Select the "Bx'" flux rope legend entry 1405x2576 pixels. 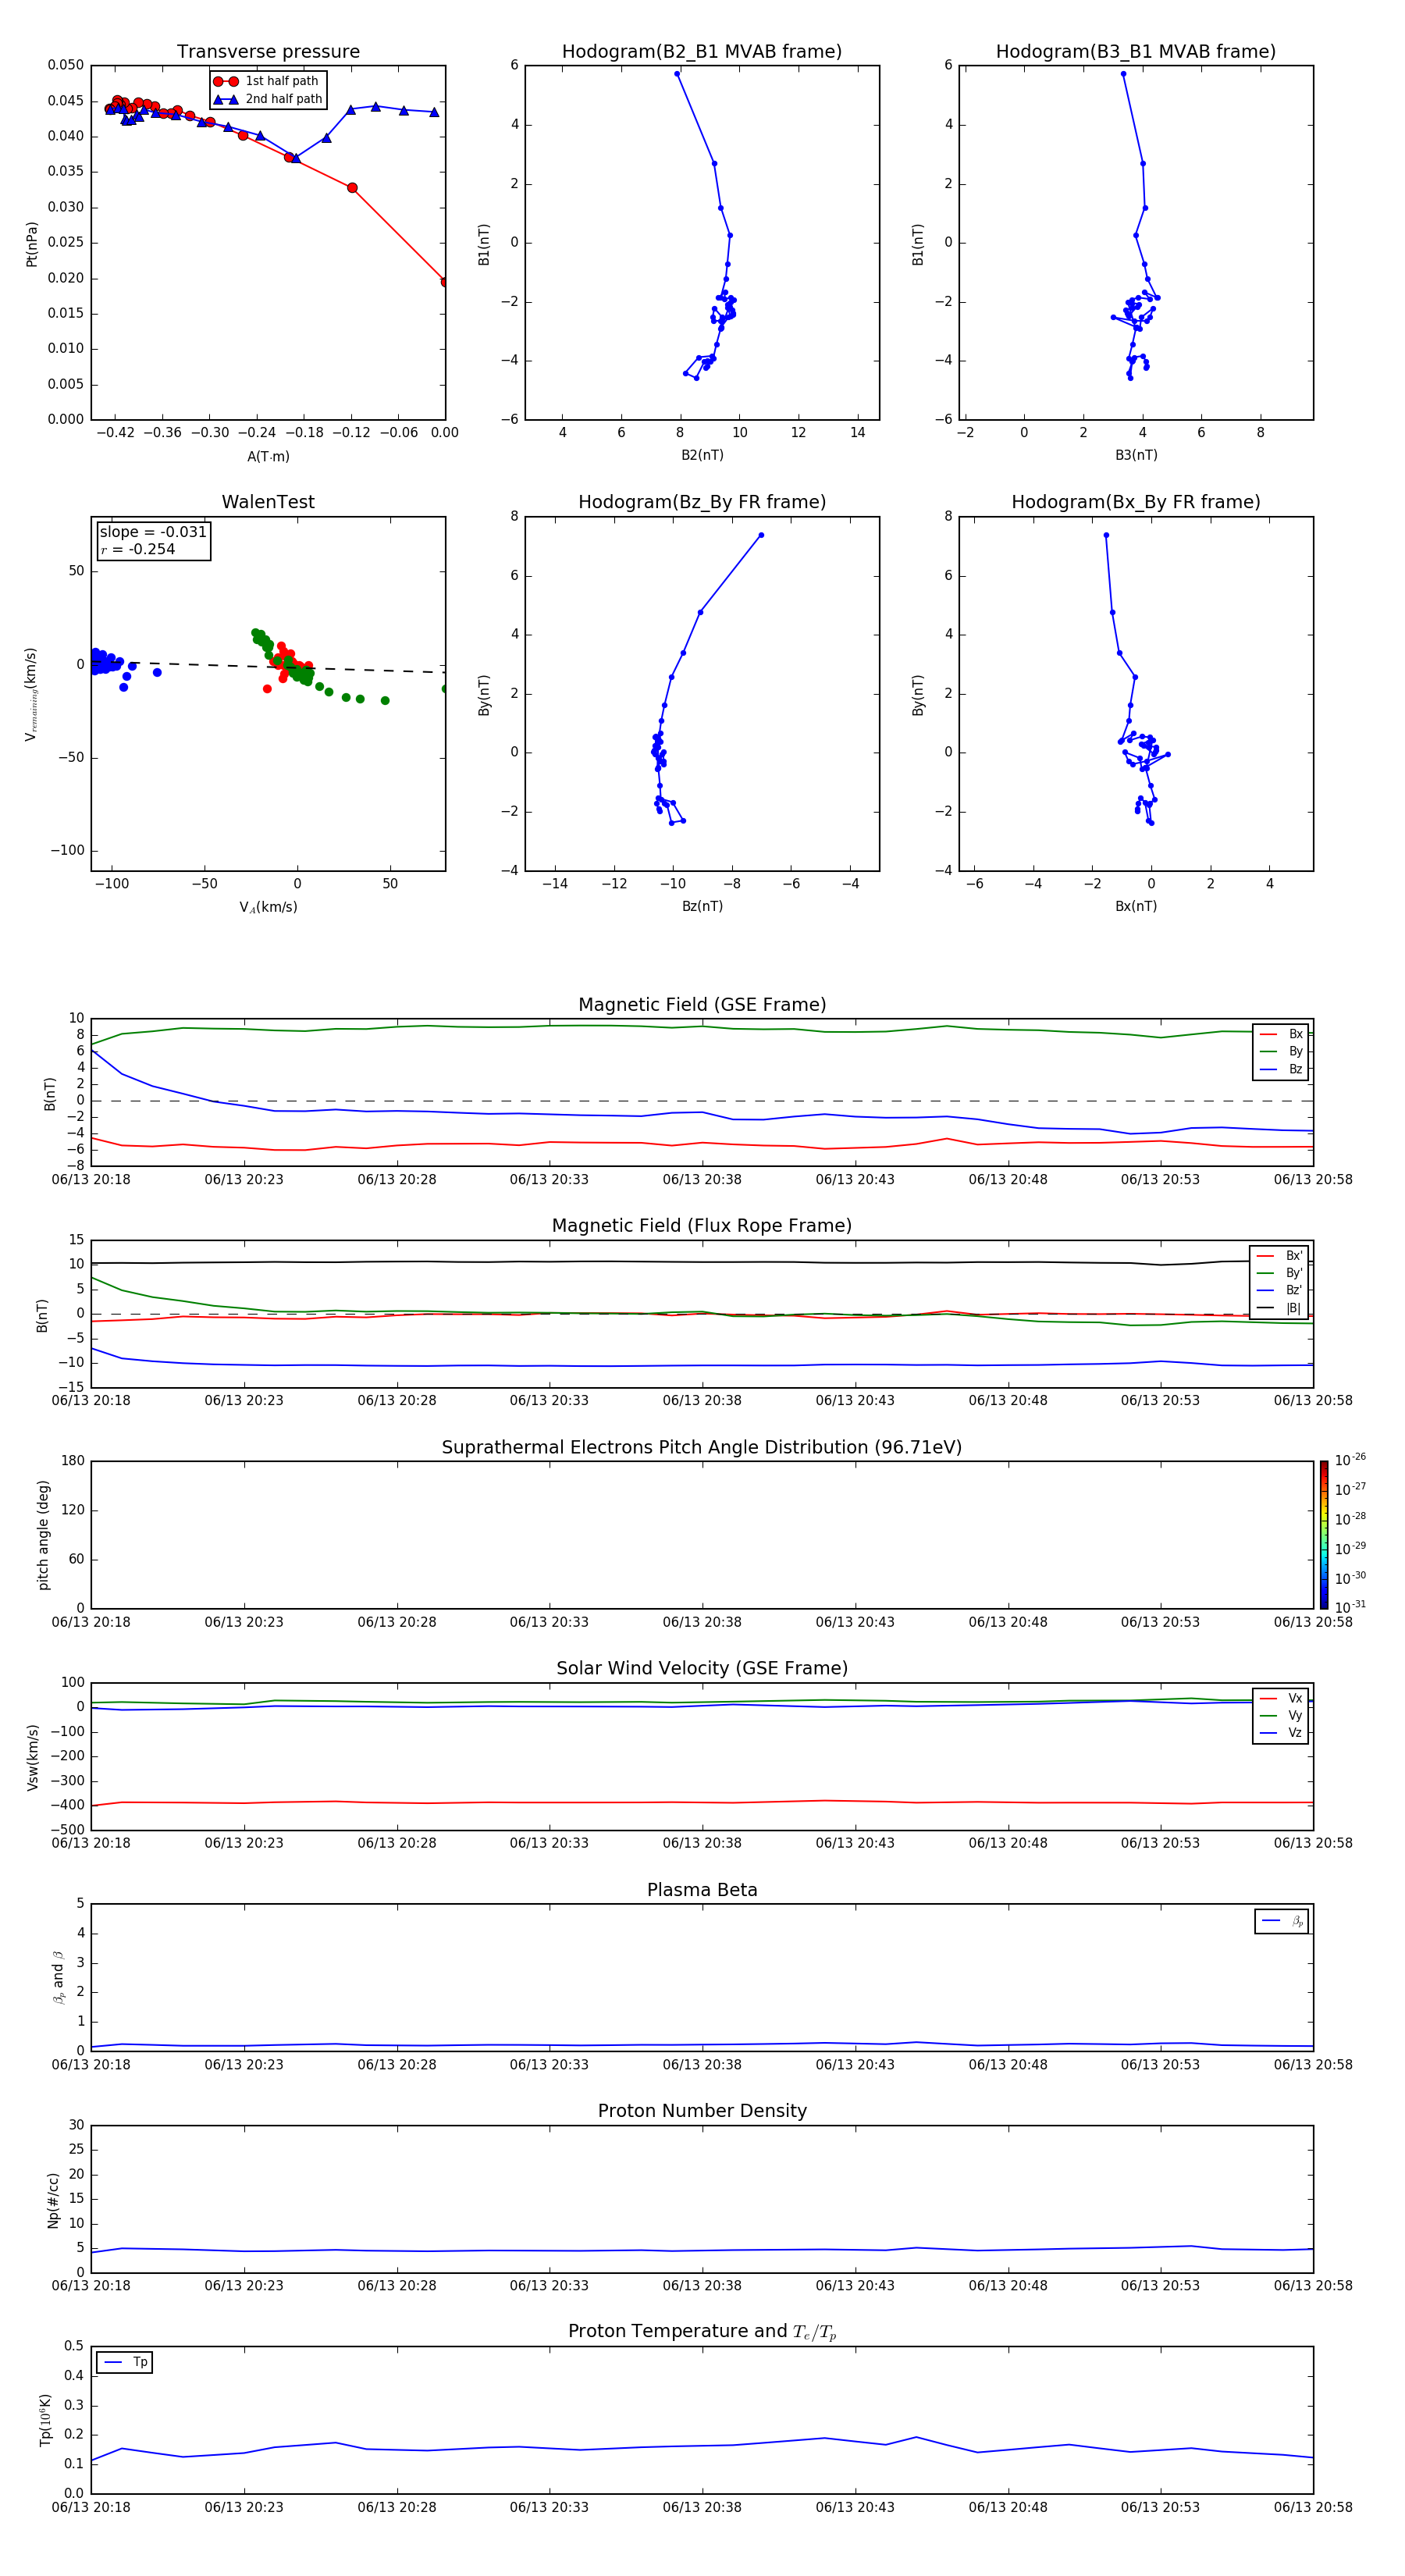point(1280,1256)
